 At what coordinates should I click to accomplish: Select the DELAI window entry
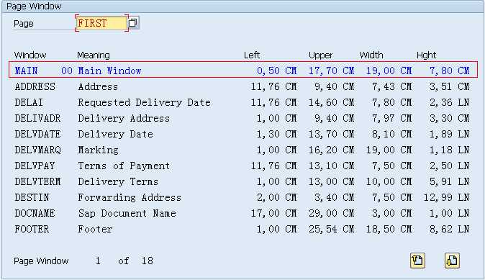click(x=29, y=102)
